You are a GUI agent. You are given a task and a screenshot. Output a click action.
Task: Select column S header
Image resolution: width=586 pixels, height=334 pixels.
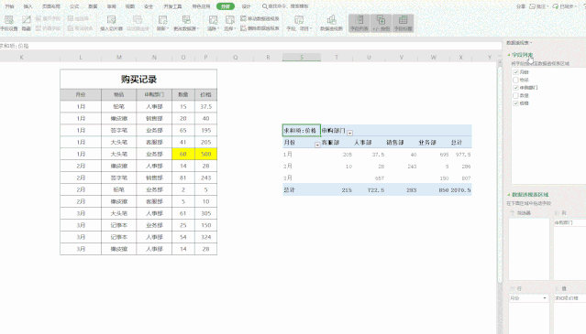tap(302, 57)
